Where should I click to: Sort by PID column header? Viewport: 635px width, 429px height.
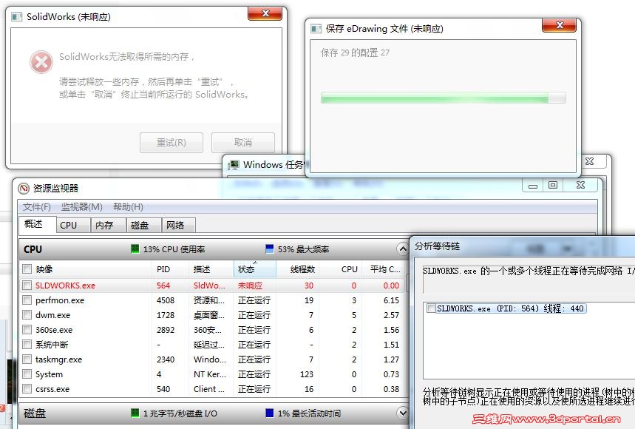click(x=171, y=269)
